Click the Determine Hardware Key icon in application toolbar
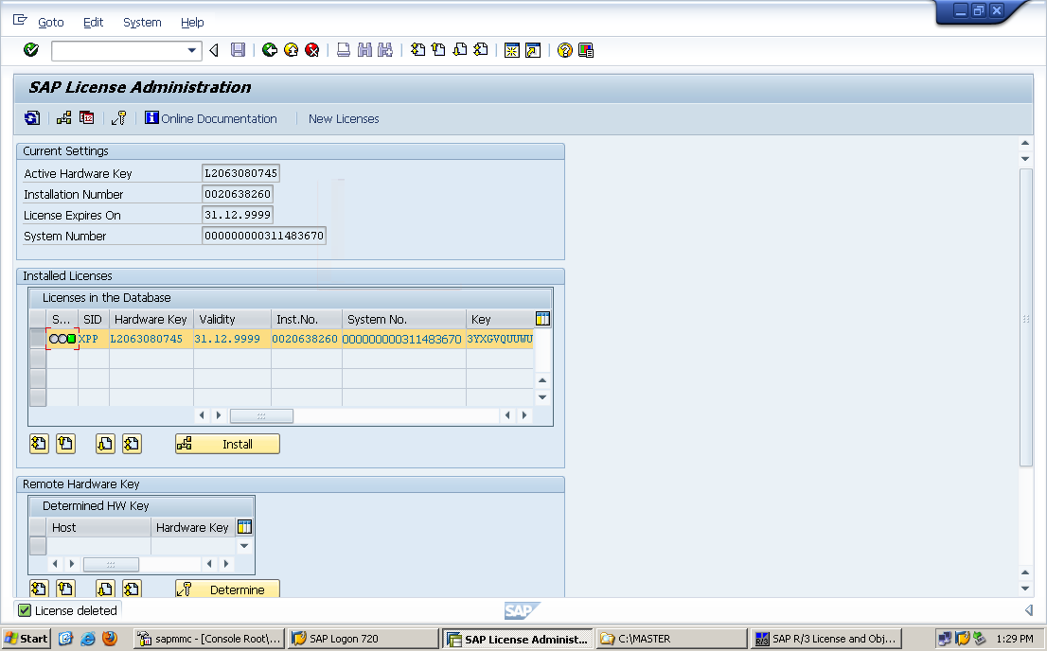 tap(119, 118)
